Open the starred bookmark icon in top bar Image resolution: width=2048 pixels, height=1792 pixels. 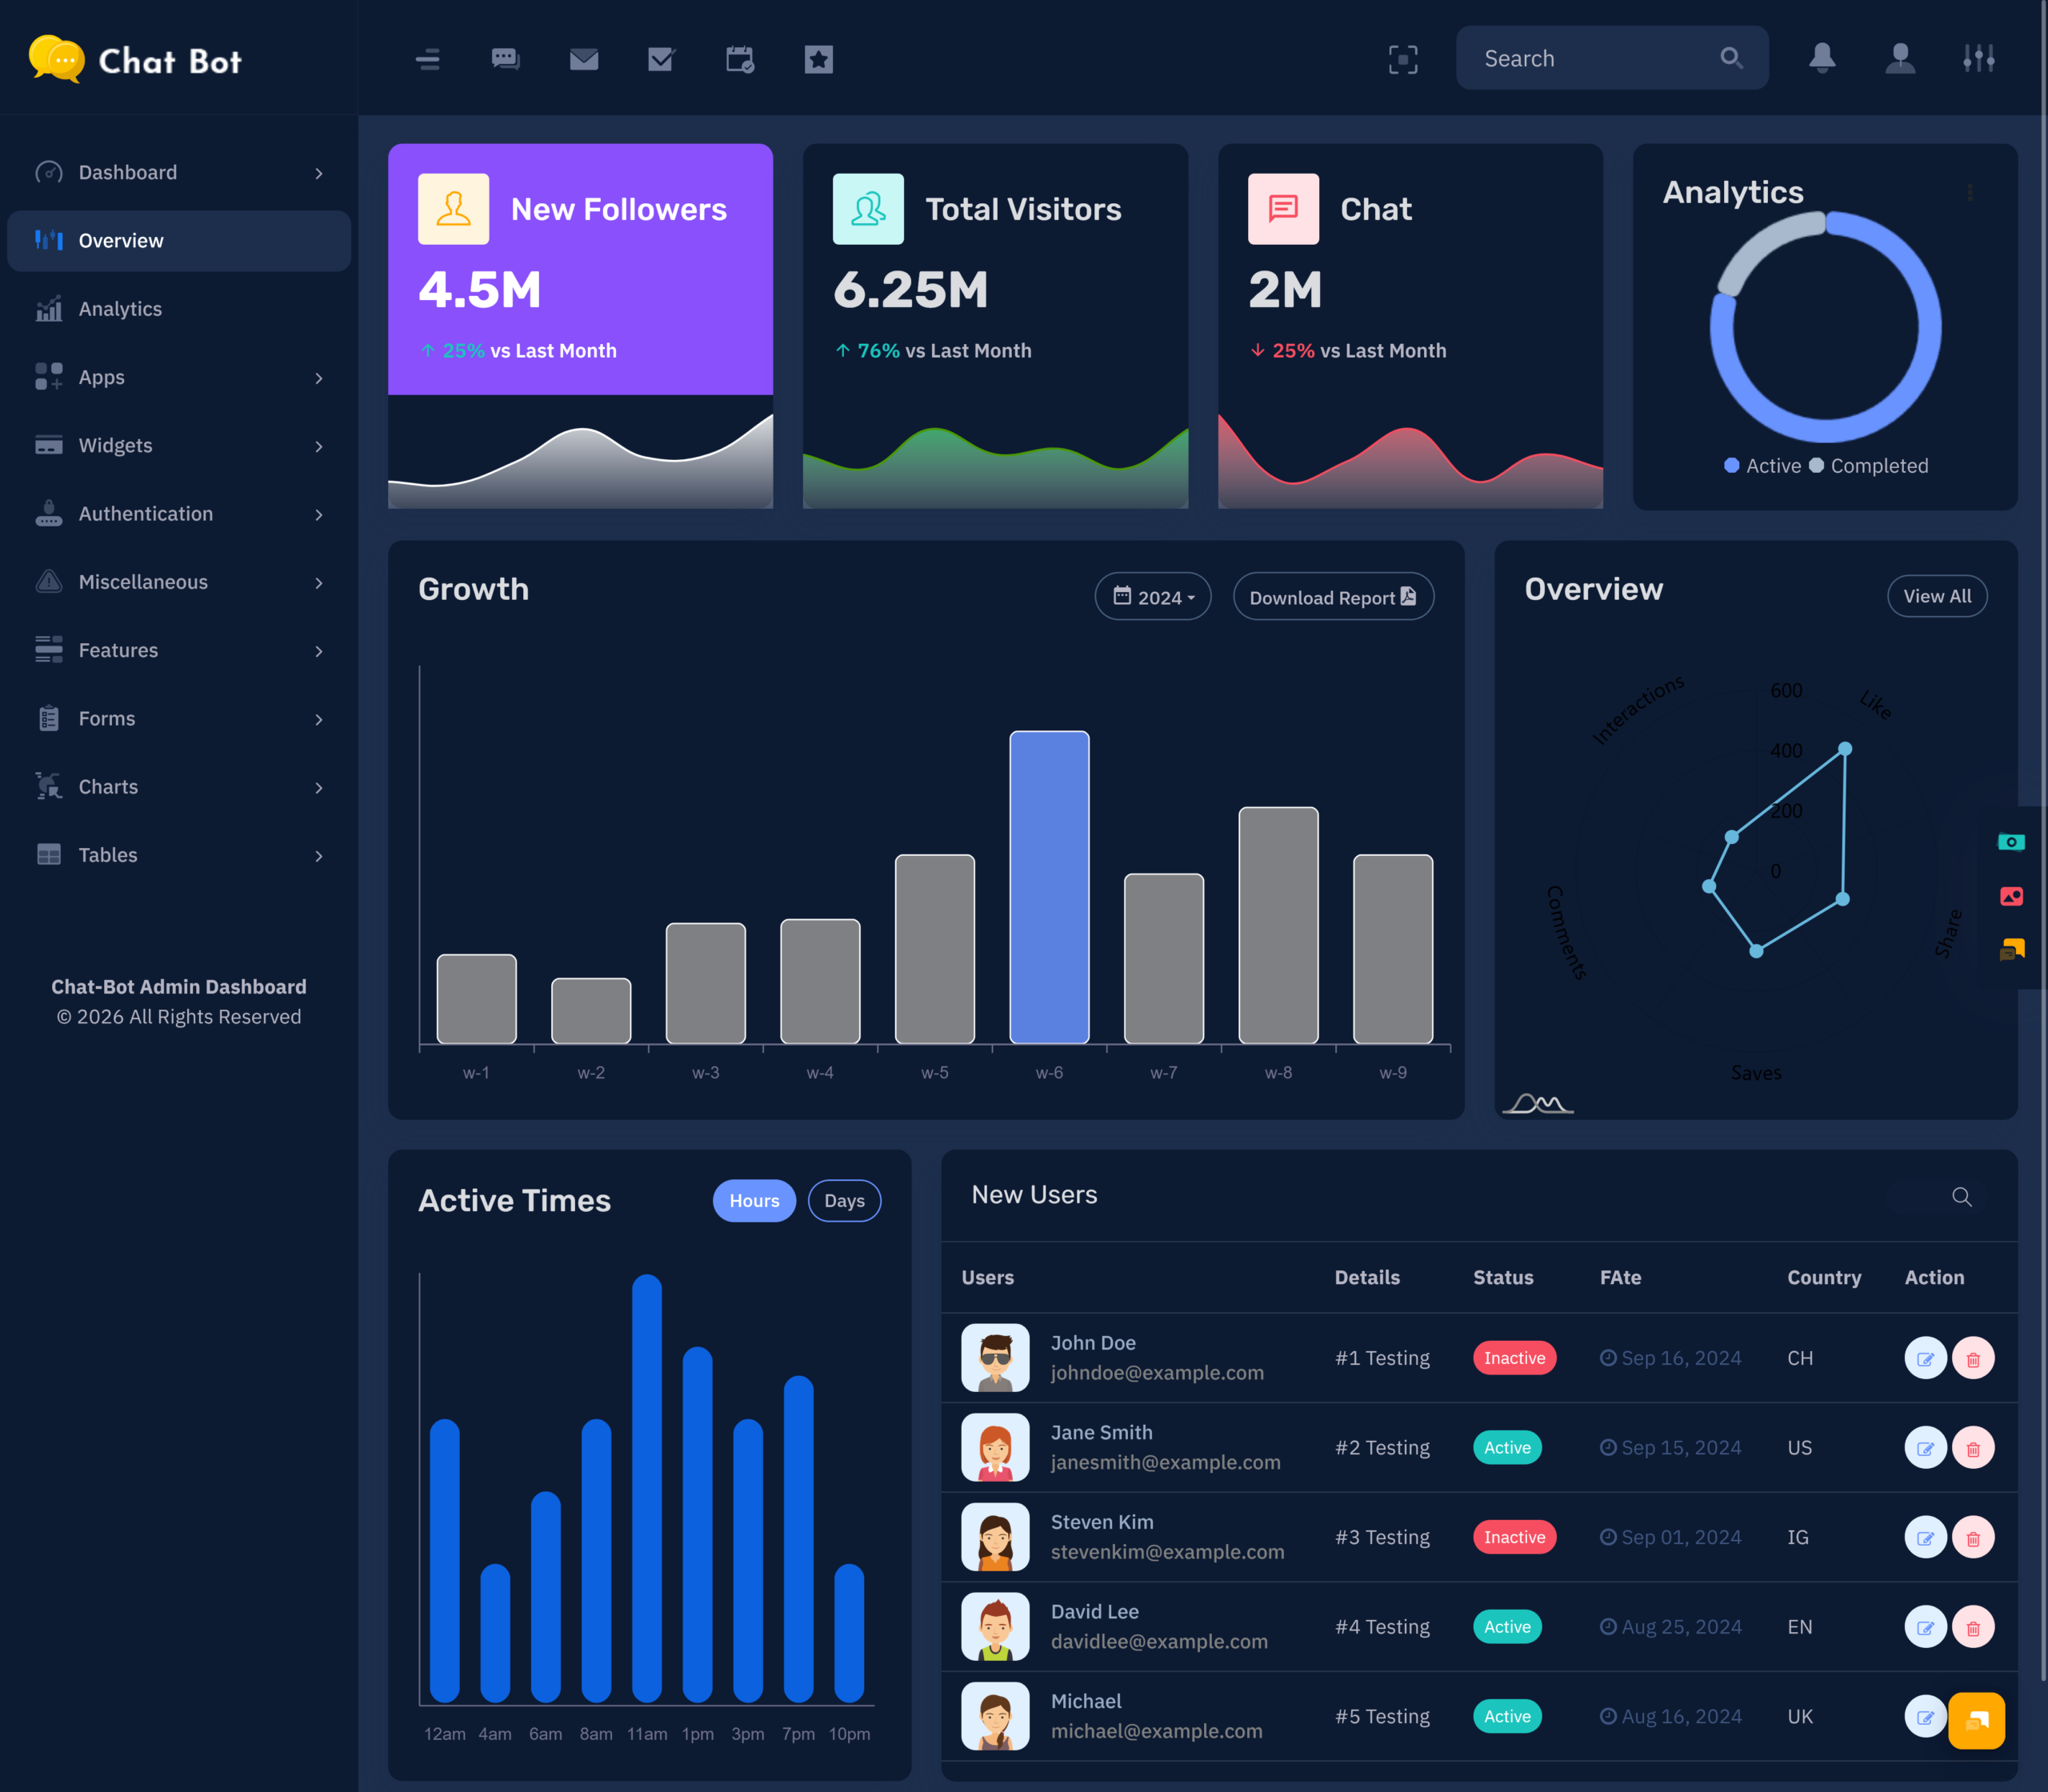(819, 59)
